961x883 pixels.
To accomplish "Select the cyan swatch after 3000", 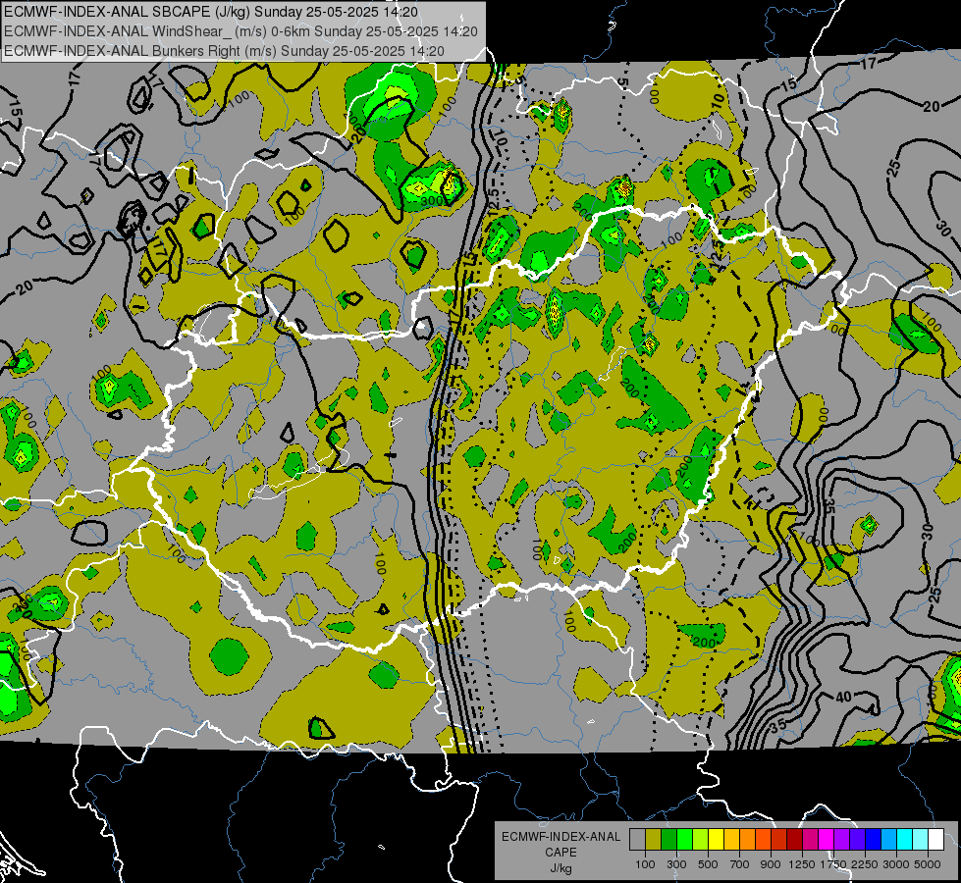I will pyautogui.click(x=905, y=839).
